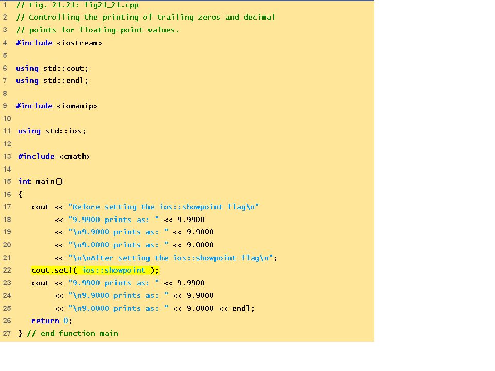Click the value 9.0000 on line 20
The height and width of the screenshot is (371, 495).
[x=200, y=245]
